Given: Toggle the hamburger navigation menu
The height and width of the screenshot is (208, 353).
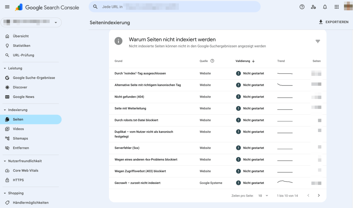Looking at the screenshot, I should [7, 7].
